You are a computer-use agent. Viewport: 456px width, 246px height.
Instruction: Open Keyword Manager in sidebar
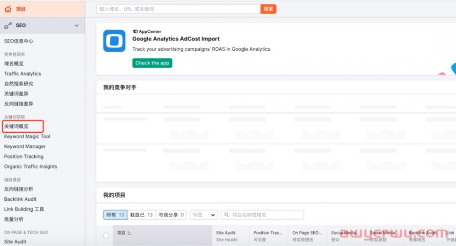point(25,147)
